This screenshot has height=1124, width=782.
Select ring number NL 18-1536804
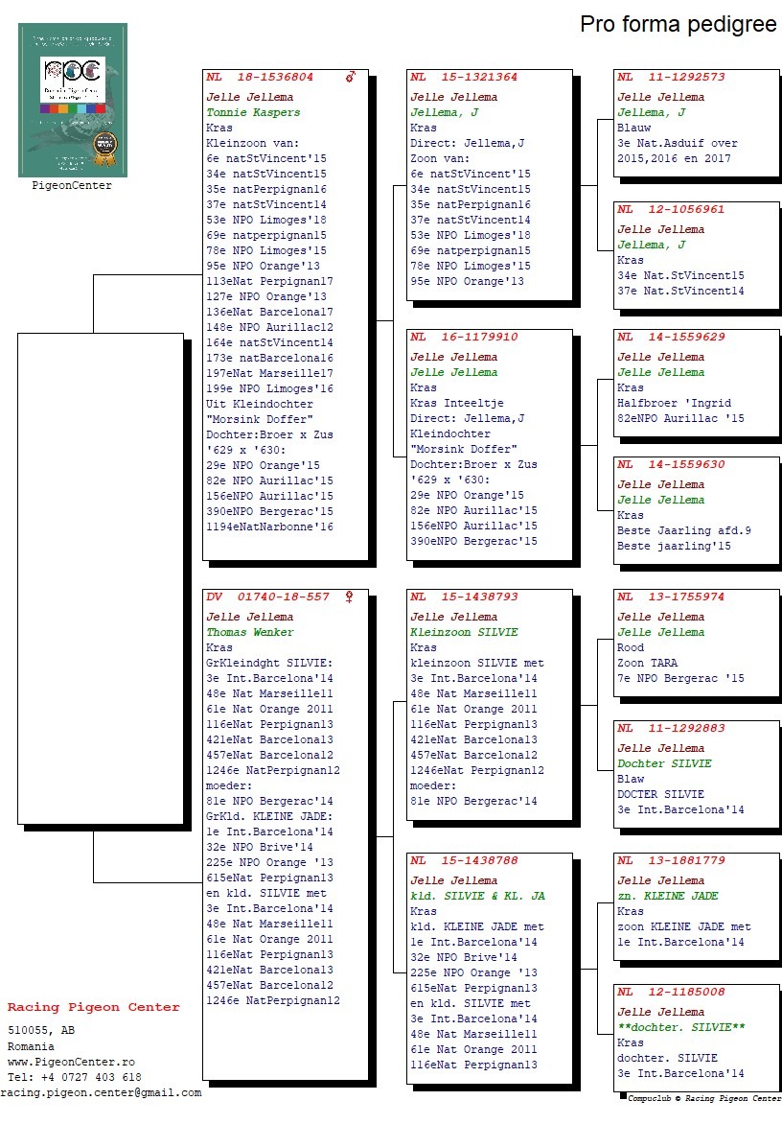(260, 77)
